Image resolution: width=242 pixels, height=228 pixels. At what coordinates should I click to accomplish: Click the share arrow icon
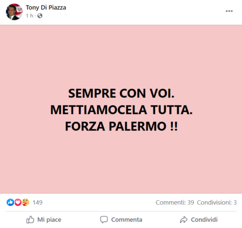click(x=184, y=219)
